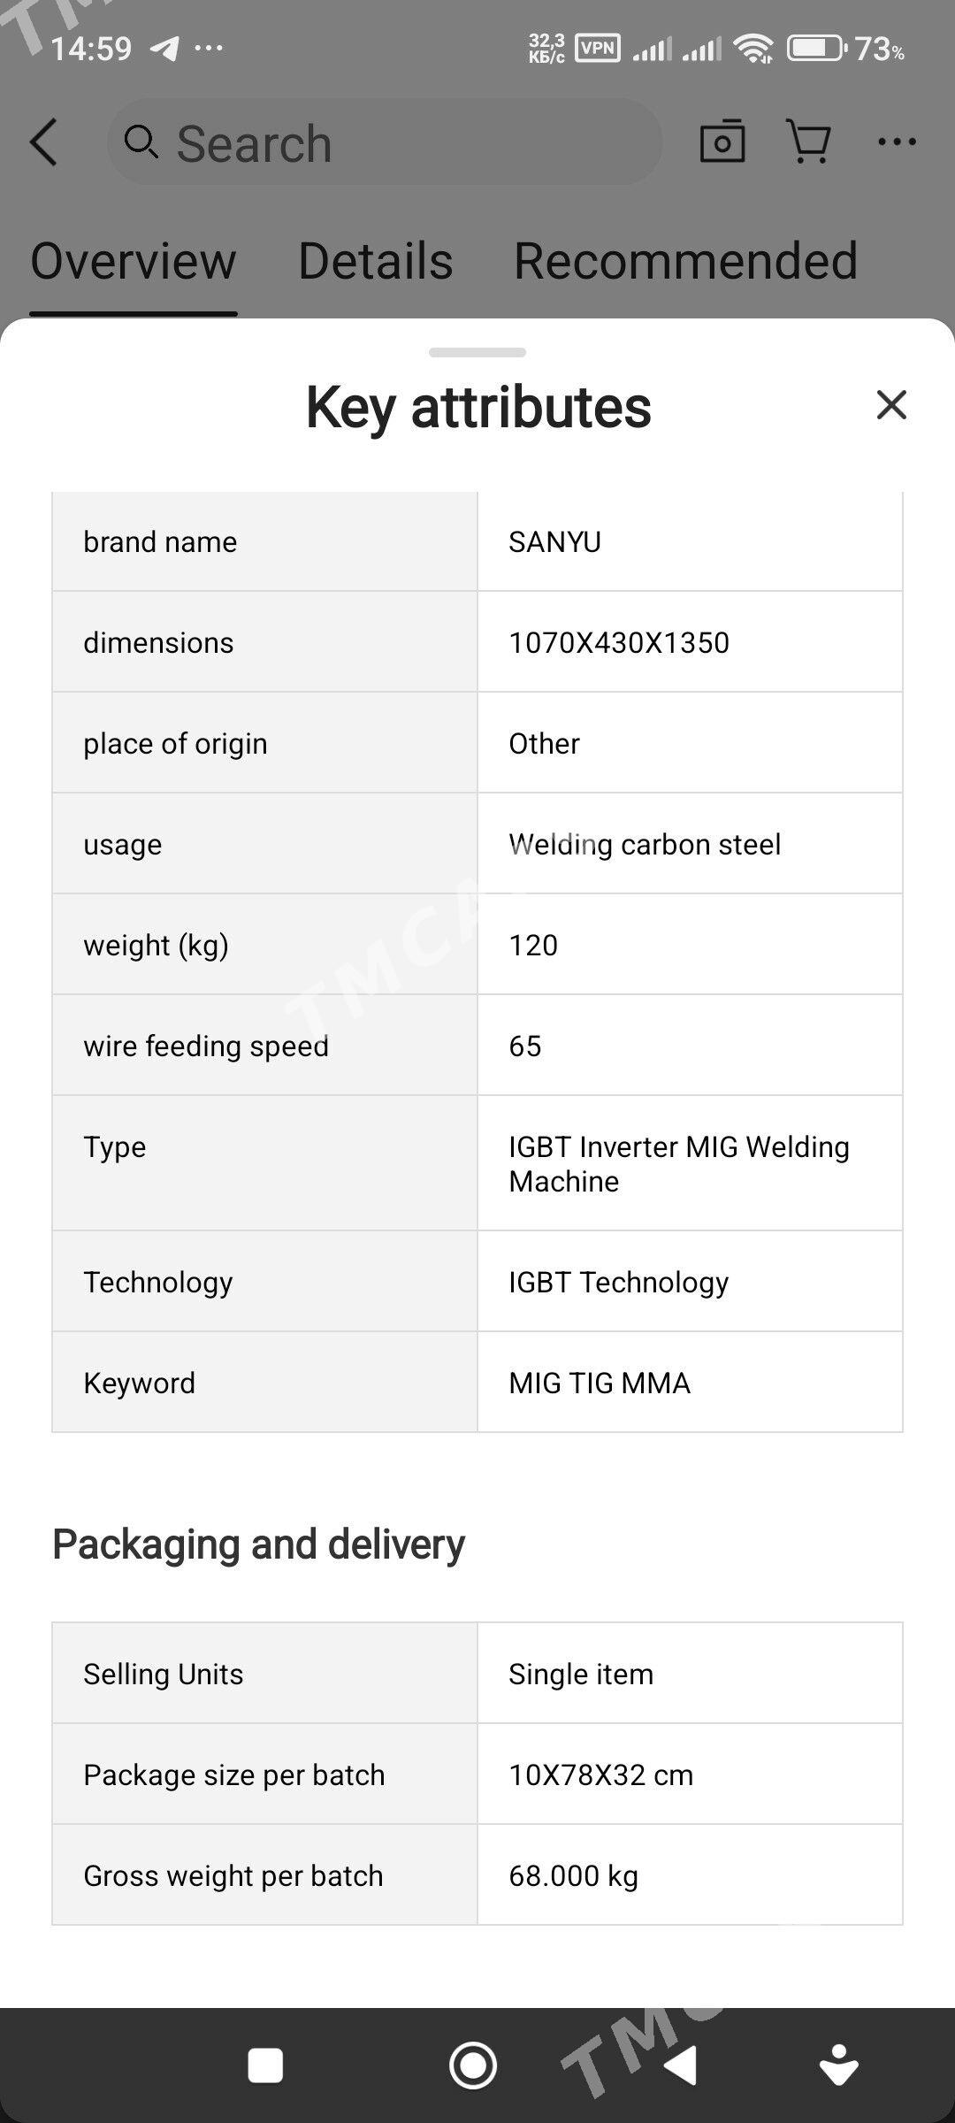Close the Key attributes sheet

point(891,405)
